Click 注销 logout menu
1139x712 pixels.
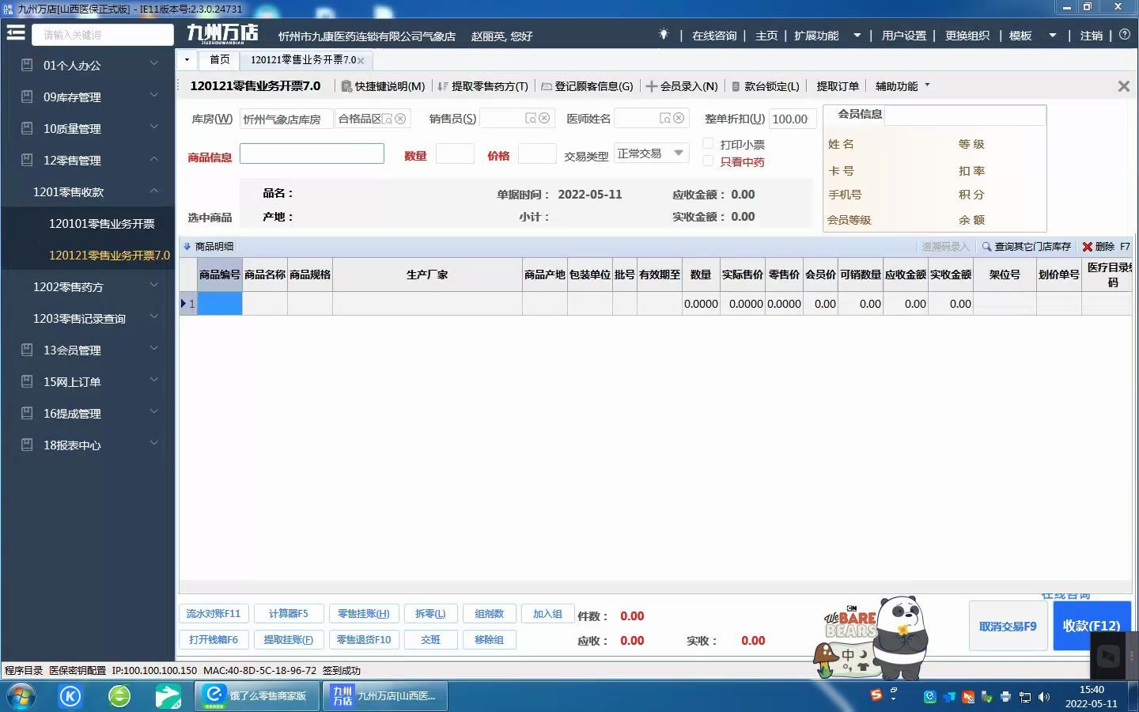tap(1092, 36)
